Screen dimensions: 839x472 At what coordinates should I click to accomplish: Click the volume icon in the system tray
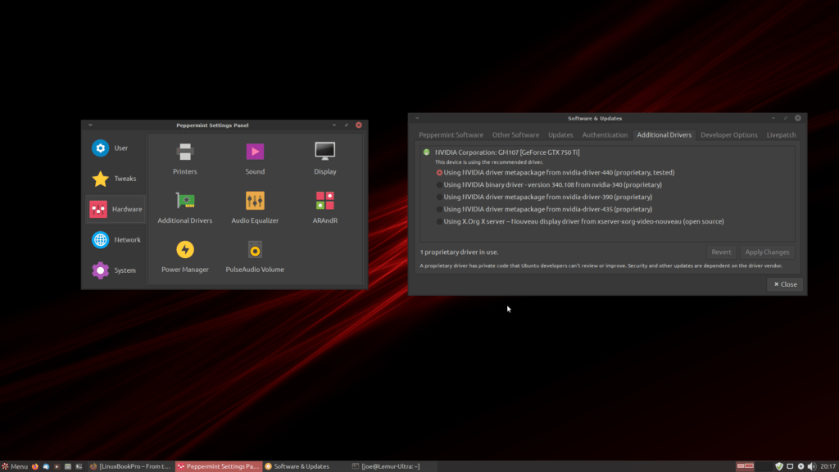[x=812, y=466]
